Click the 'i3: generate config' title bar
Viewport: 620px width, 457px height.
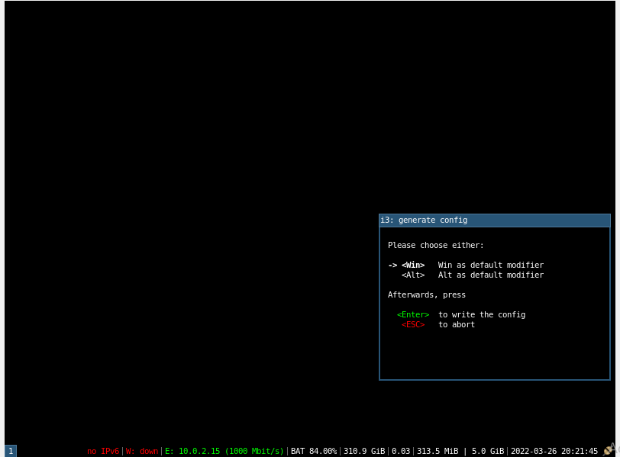coord(494,220)
